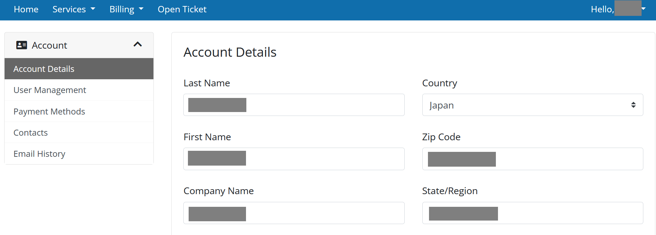Open Contacts sidebar item
Screen dimensions: 656x235
[79, 132]
